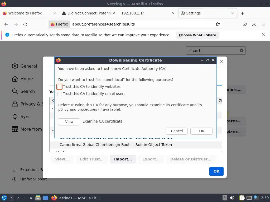Viewport: 270px width, 202px height.
Task: Open the Downloads panel icon
Action: click(254, 24)
